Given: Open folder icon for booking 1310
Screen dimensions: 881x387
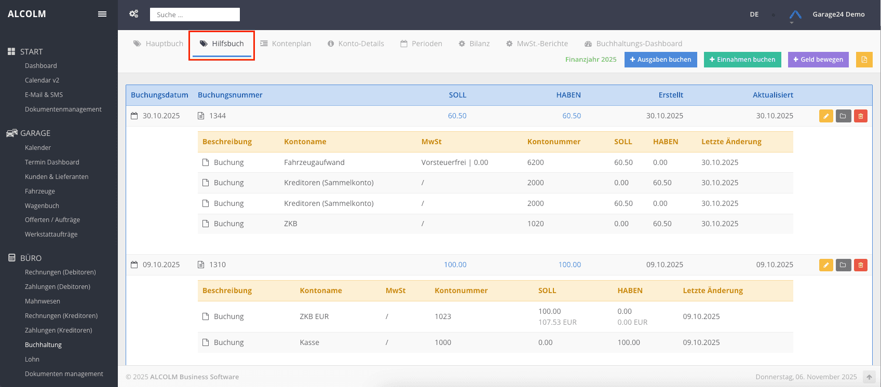Looking at the screenshot, I should coord(843,265).
